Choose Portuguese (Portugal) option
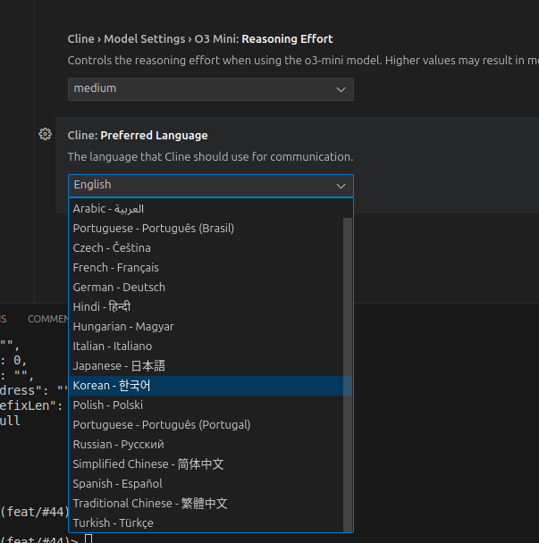Image resolution: width=539 pixels, height=543 pixels. tap(162, 425)
